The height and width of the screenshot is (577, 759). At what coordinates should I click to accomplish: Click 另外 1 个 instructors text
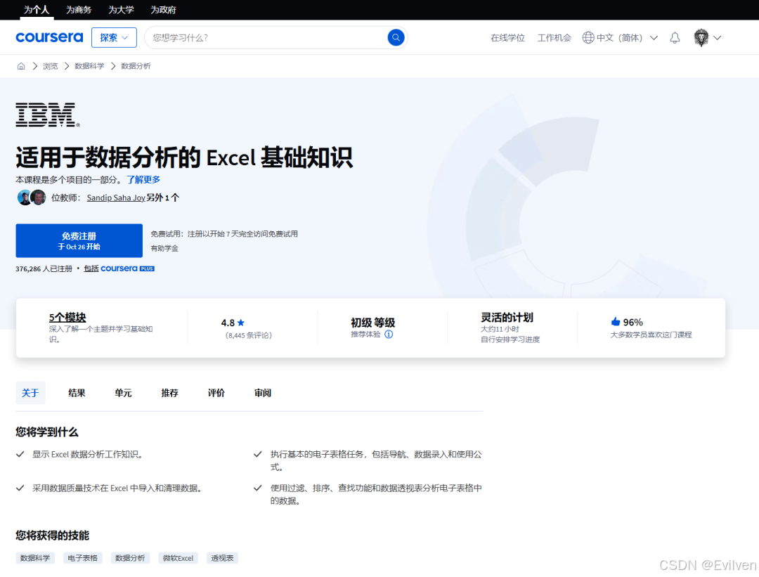tap(162, 197)
